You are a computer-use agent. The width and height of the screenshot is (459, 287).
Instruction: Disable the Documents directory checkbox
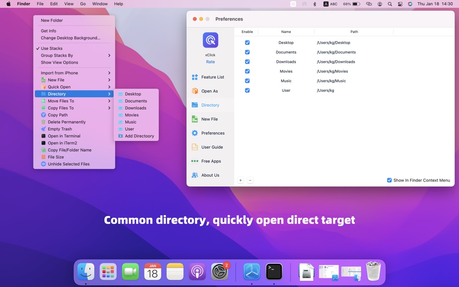(247, 52)
